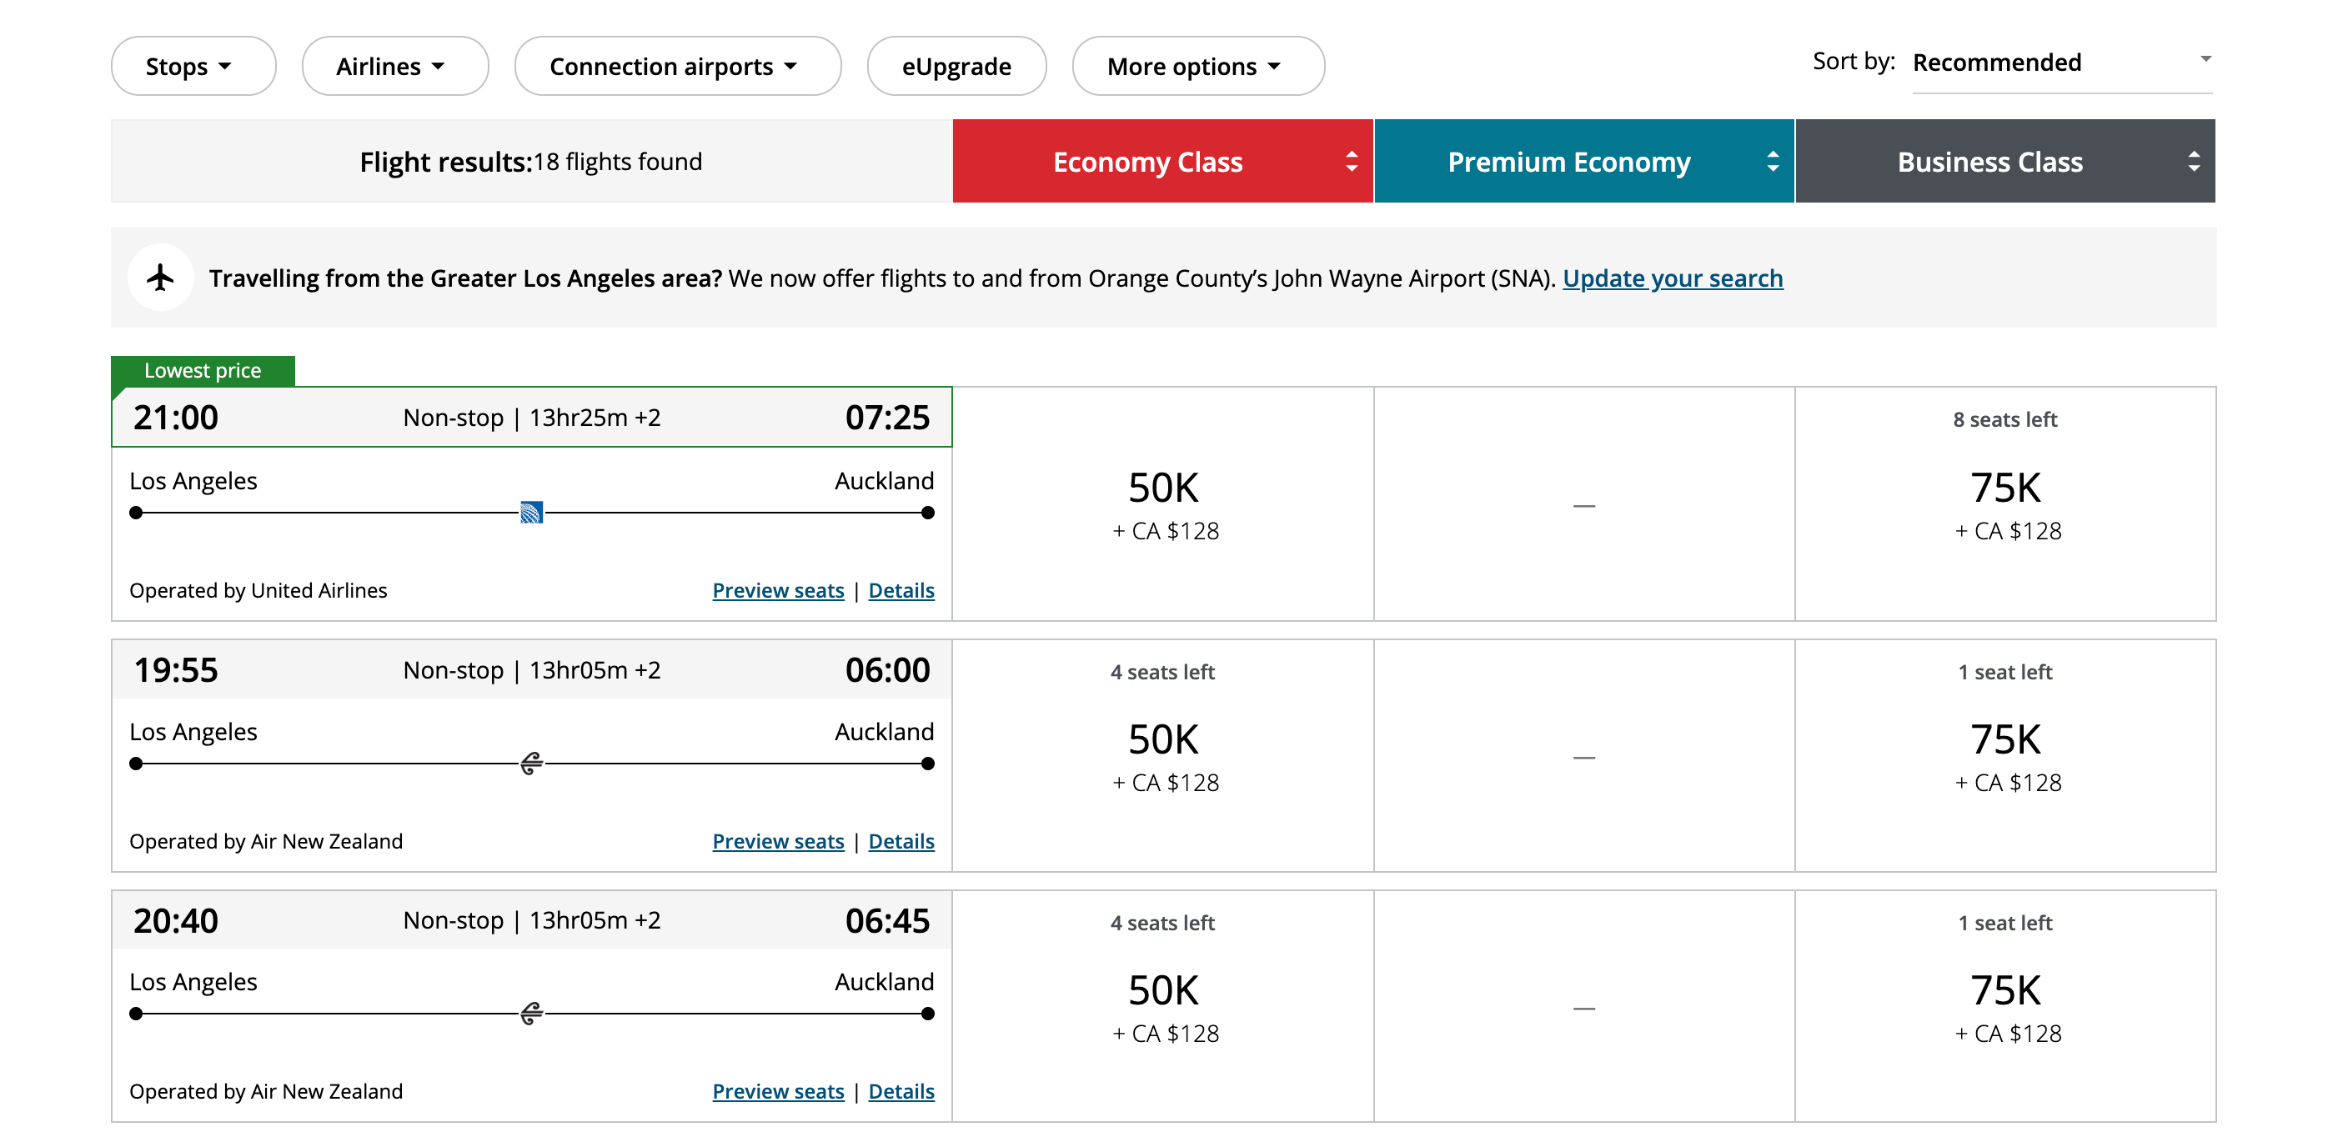The image size is (2328, 1137).
Task: Open the Stops filter dropdown
Action: (x=193, y=66)
